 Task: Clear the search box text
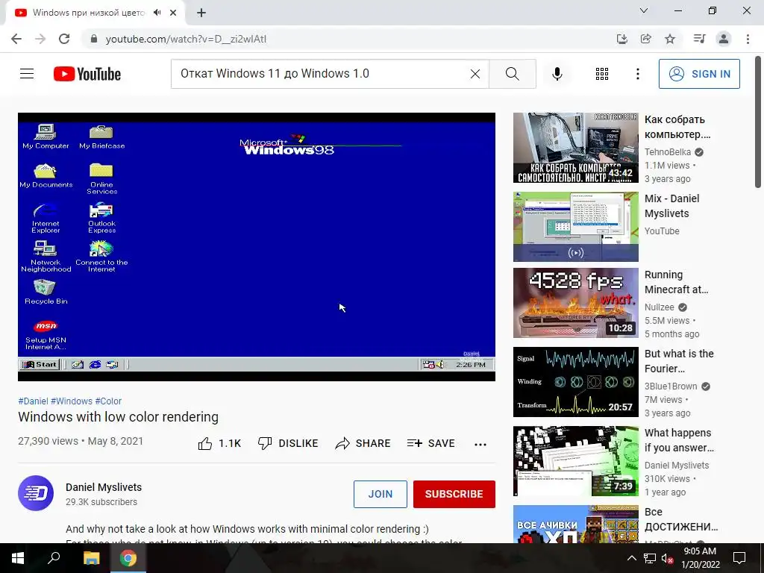tap(475, 74)
